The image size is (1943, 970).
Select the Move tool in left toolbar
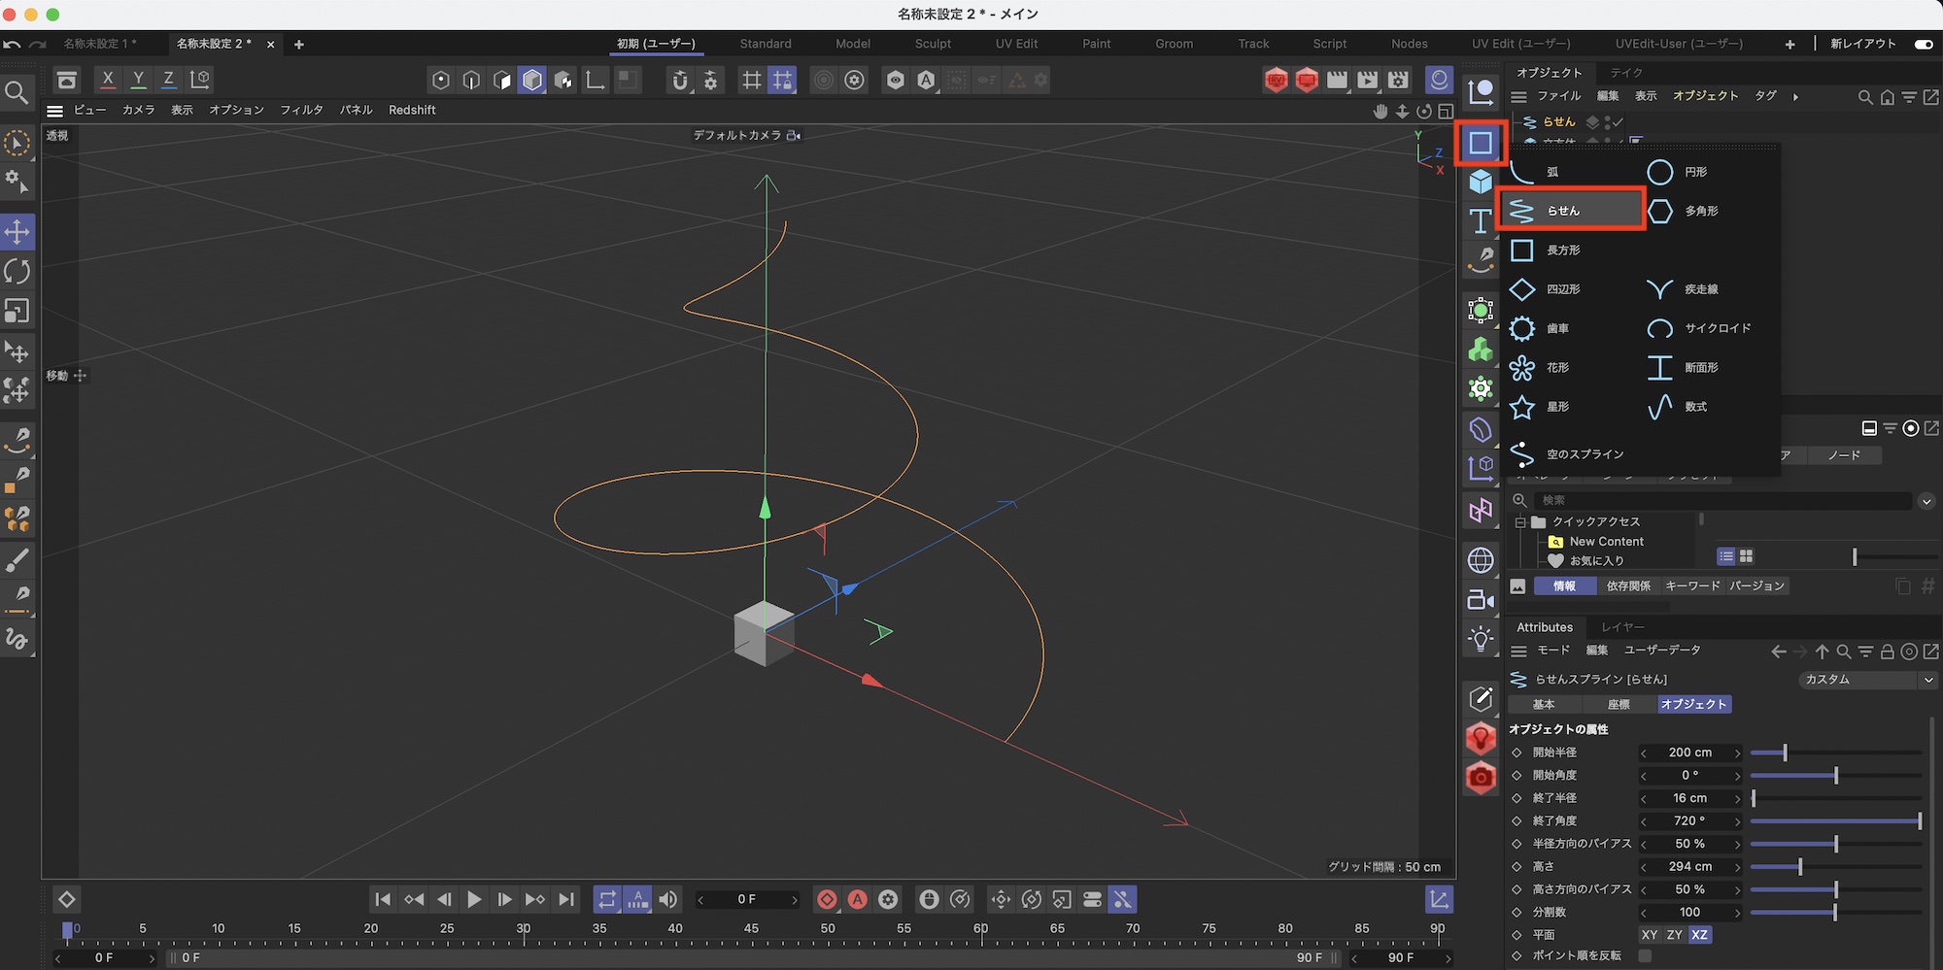click(17, 232)
